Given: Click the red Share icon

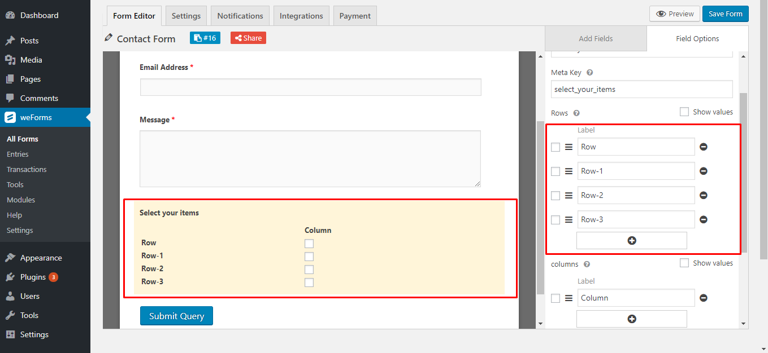Looking at the screenshot, I should pyautogui.click(x=248, y=38).
